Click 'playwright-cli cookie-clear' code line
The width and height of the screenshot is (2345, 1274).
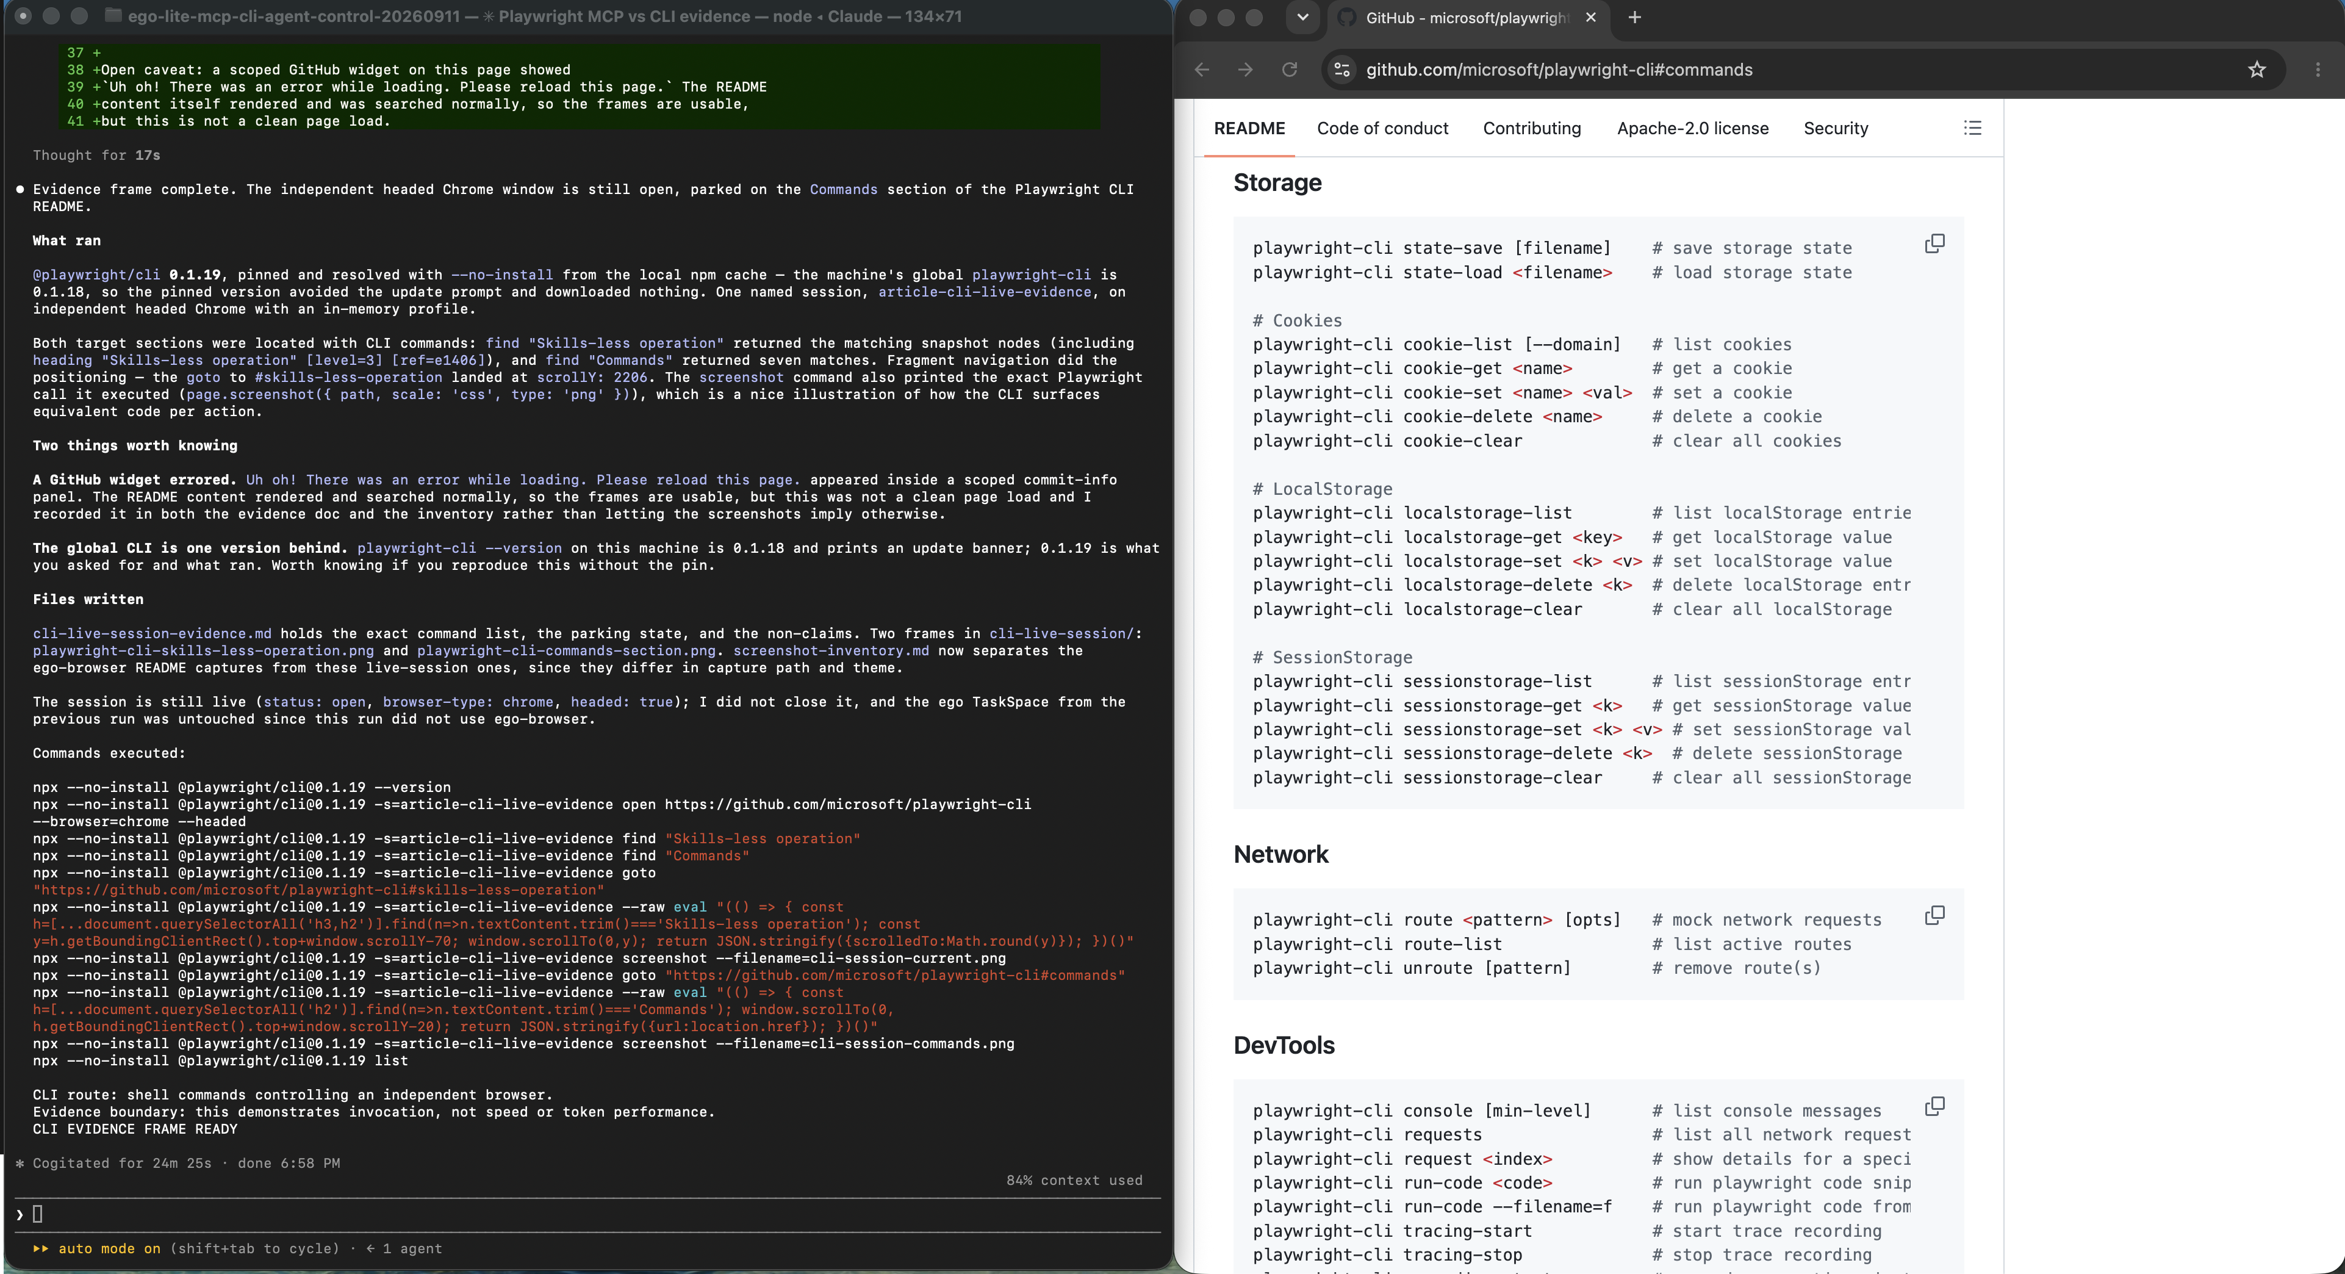1387,441
